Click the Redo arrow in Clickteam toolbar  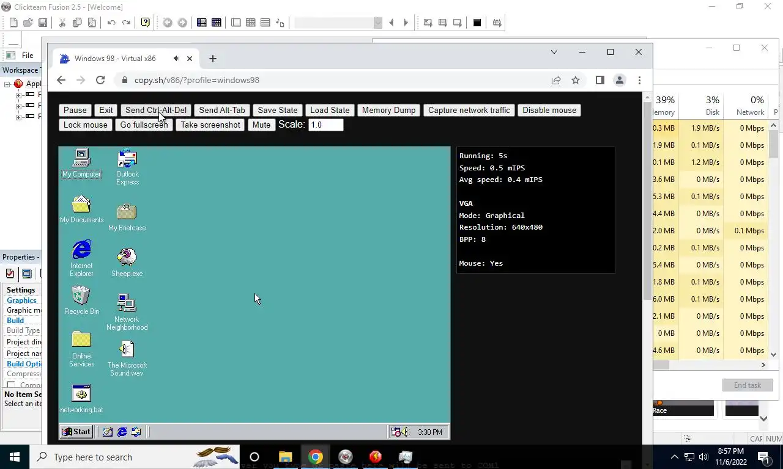coord(126,23)
